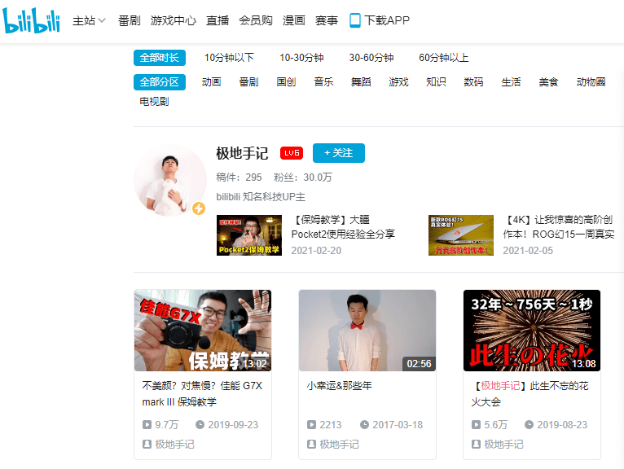Click clock icon beside 2017-03-18

coord(364,424)
